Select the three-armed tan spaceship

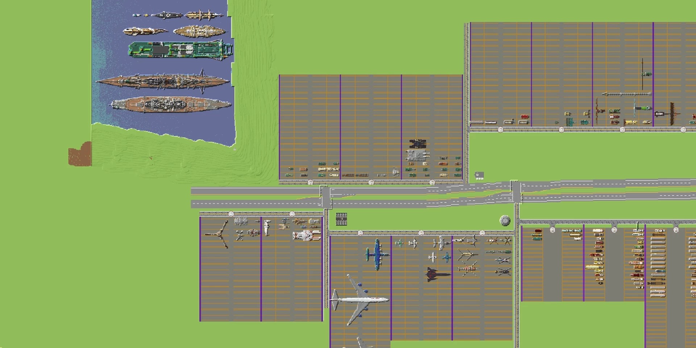click(x=219, y=234)
